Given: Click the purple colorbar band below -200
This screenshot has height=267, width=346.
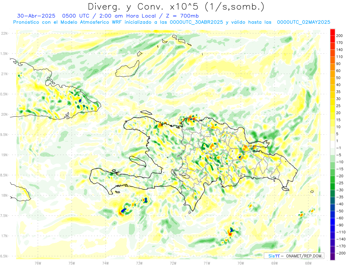Looking at the screenshot, I should tap(332, 256).
